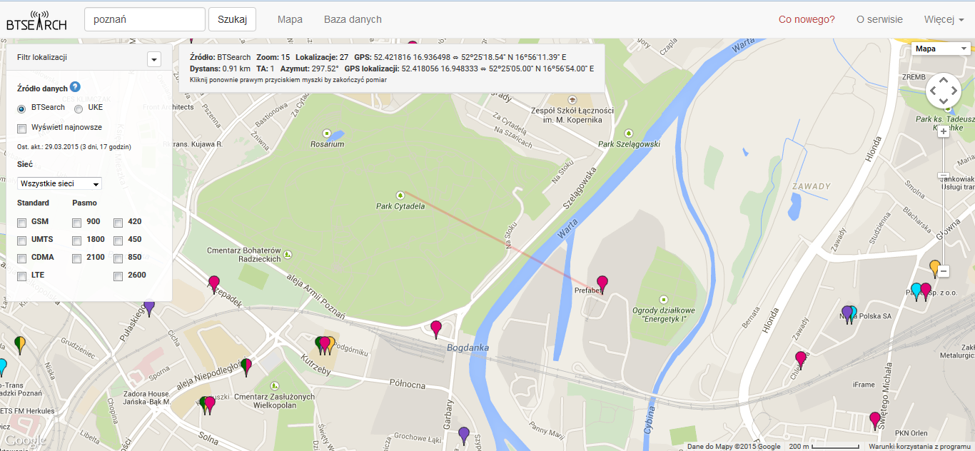The image size is (975, 451).
Task: Check the 900 band checkbox
Action: [76, 223]
